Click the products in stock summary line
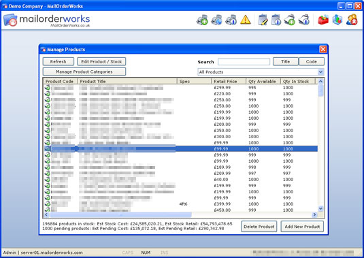This screenshot has width=364, height=258. [x=137, y=224]
